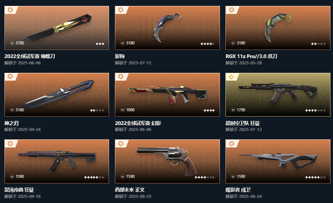The height and width of the screenshot is (203, 333).
Task: Click the currency icon beside the 1890 price
Action: click(123, 110)
